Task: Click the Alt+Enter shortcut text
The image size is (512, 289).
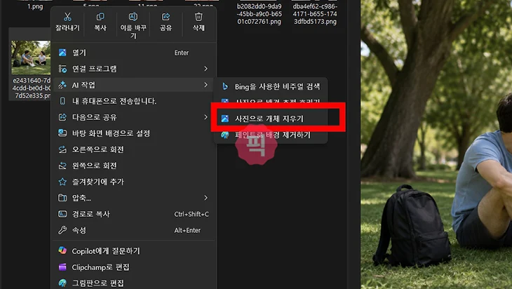Action: (x=187, y=230)
